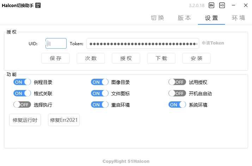Turn off the 图像目录 switch
Image resolution: width=252 pixels, height=166 pixels.
tap(100, 82)
